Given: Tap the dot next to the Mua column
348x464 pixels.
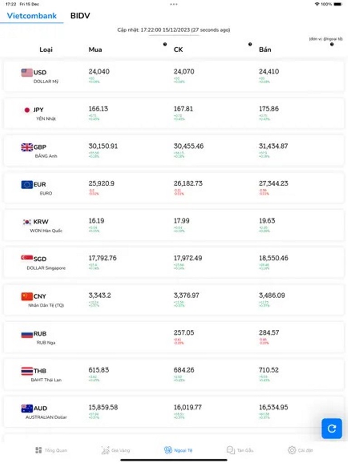Looking at the screenshot, I should pyautogui.click(x=165, y=44).
